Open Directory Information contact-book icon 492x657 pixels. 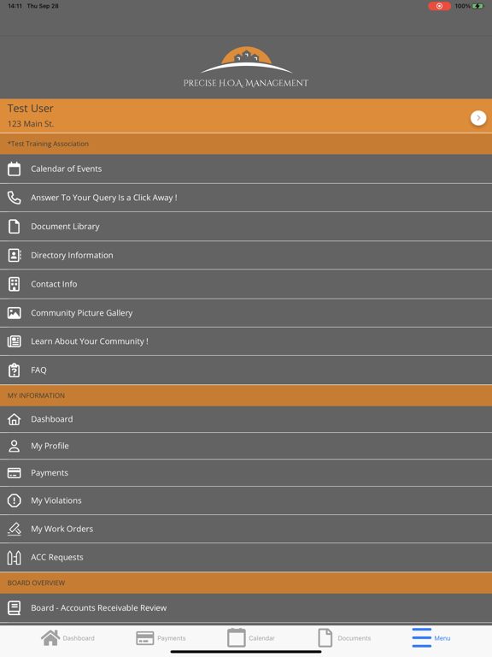click(x=15, y=255)
